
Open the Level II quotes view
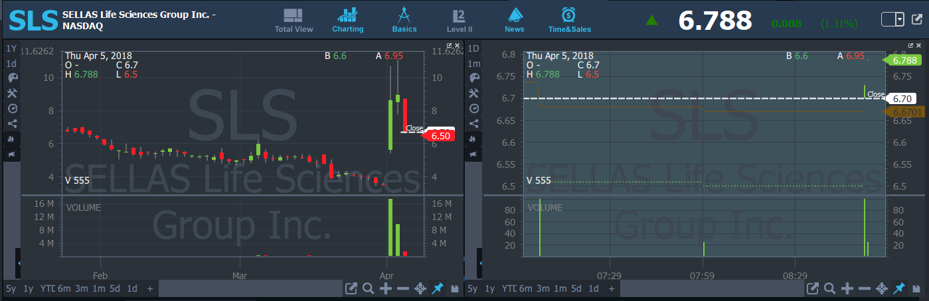click(458, 21)
